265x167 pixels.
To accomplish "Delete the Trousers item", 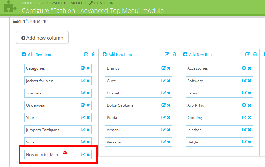I will (88, 93).
